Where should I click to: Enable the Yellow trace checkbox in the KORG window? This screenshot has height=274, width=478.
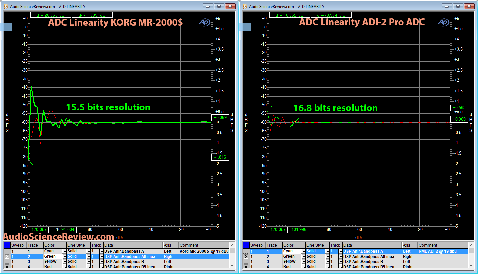[x=7, y=261]
